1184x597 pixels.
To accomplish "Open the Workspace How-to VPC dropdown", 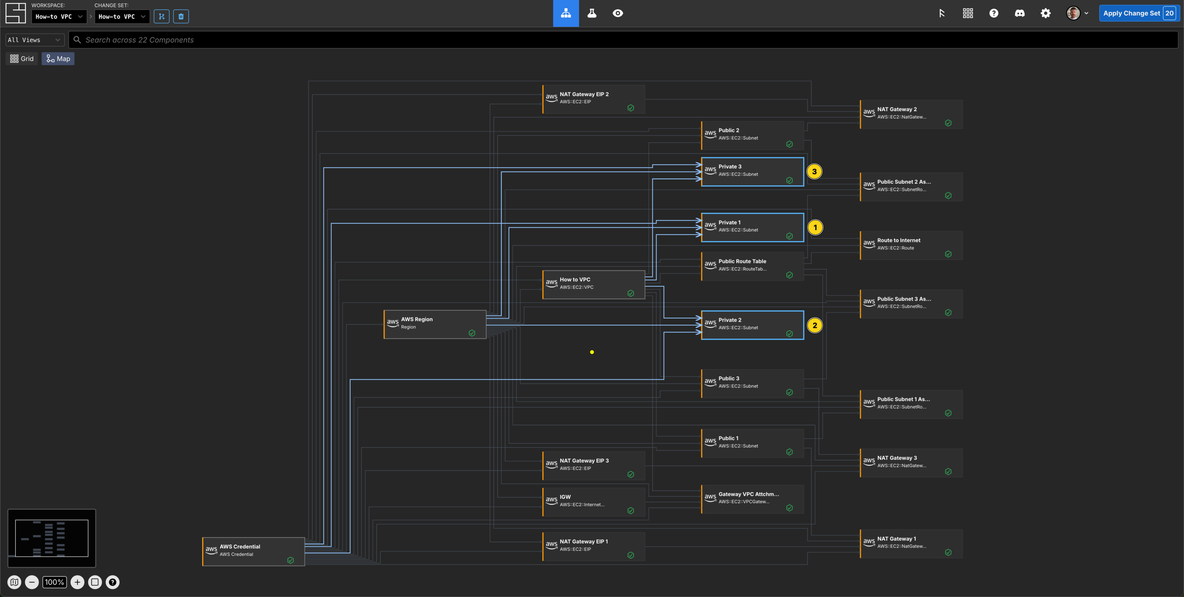I will click(59, 17).
